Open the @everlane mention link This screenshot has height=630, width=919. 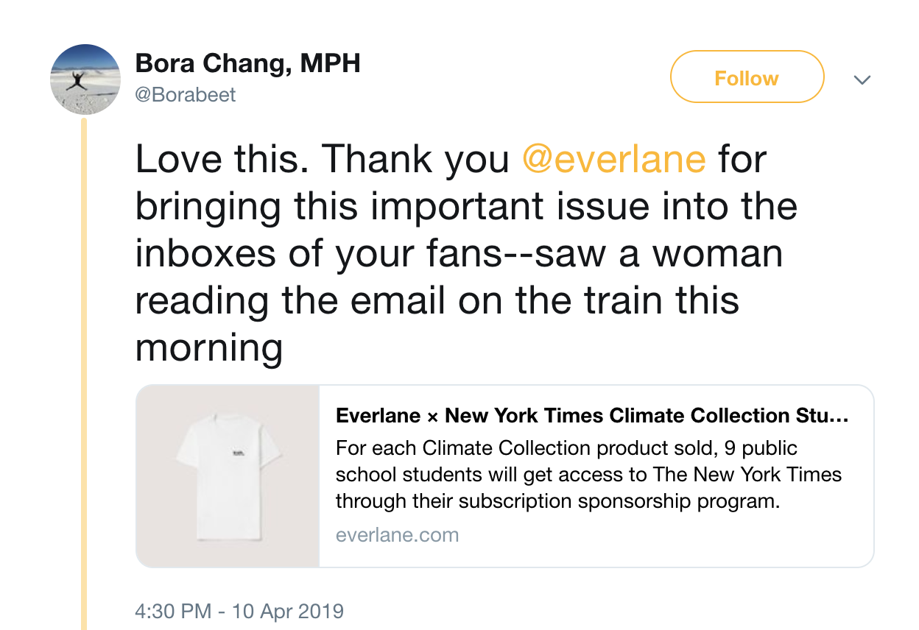pos(613,160)
